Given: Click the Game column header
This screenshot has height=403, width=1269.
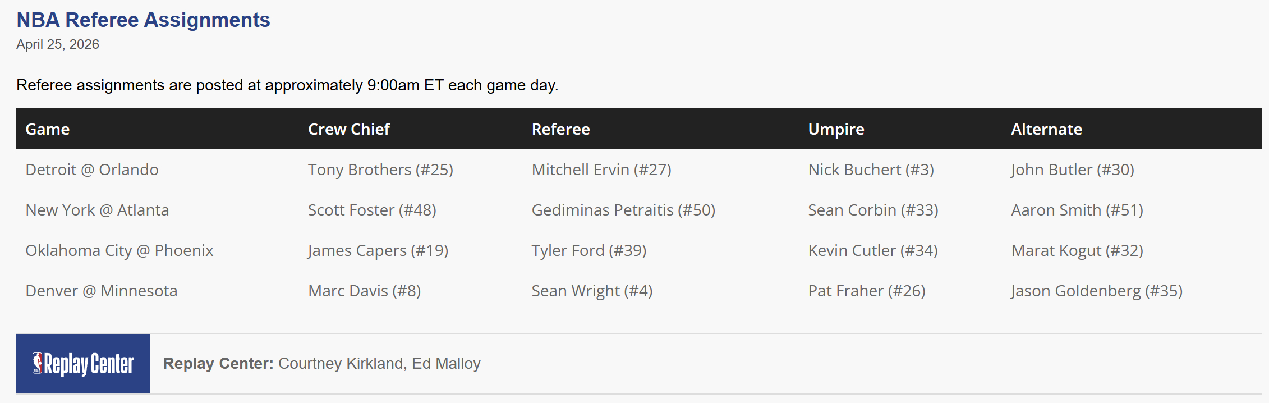Looking at the screenshot, I should point(48,129).
